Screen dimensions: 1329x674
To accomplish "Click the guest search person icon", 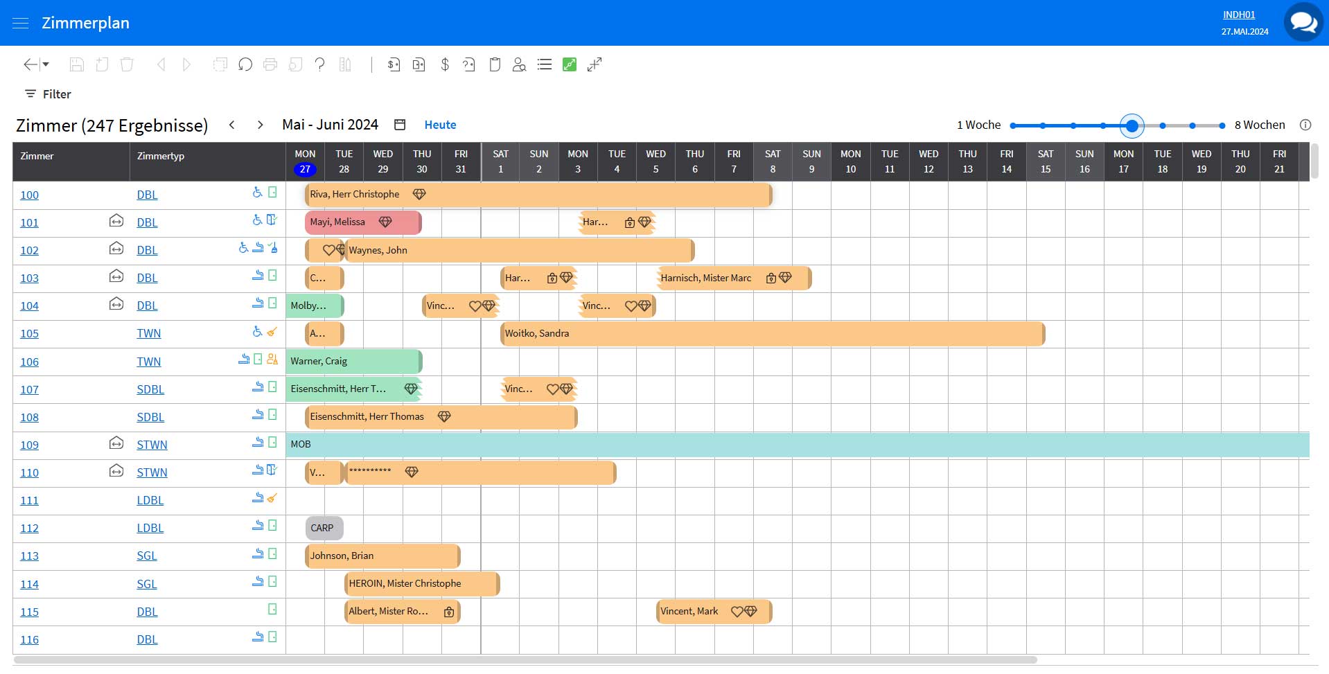I will coord(519,64).
